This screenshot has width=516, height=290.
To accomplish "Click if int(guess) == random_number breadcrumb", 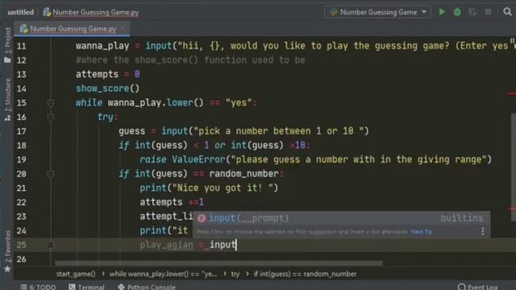I will tap(305, 274).
